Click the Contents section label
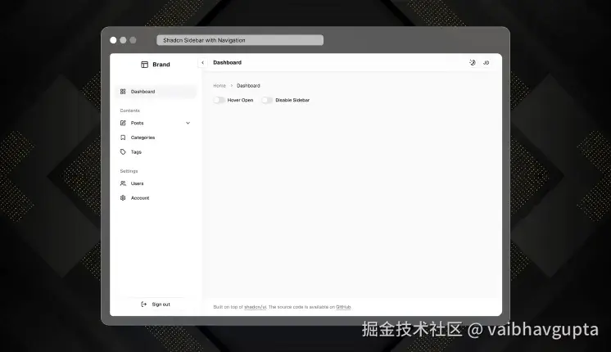 point(129,111)
